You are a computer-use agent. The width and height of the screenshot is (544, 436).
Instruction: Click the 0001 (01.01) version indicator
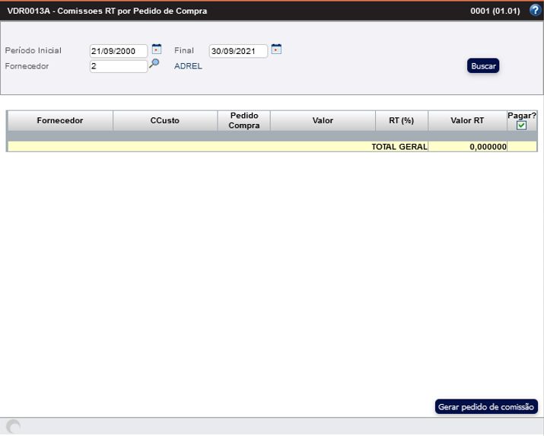tap(495, 11)
